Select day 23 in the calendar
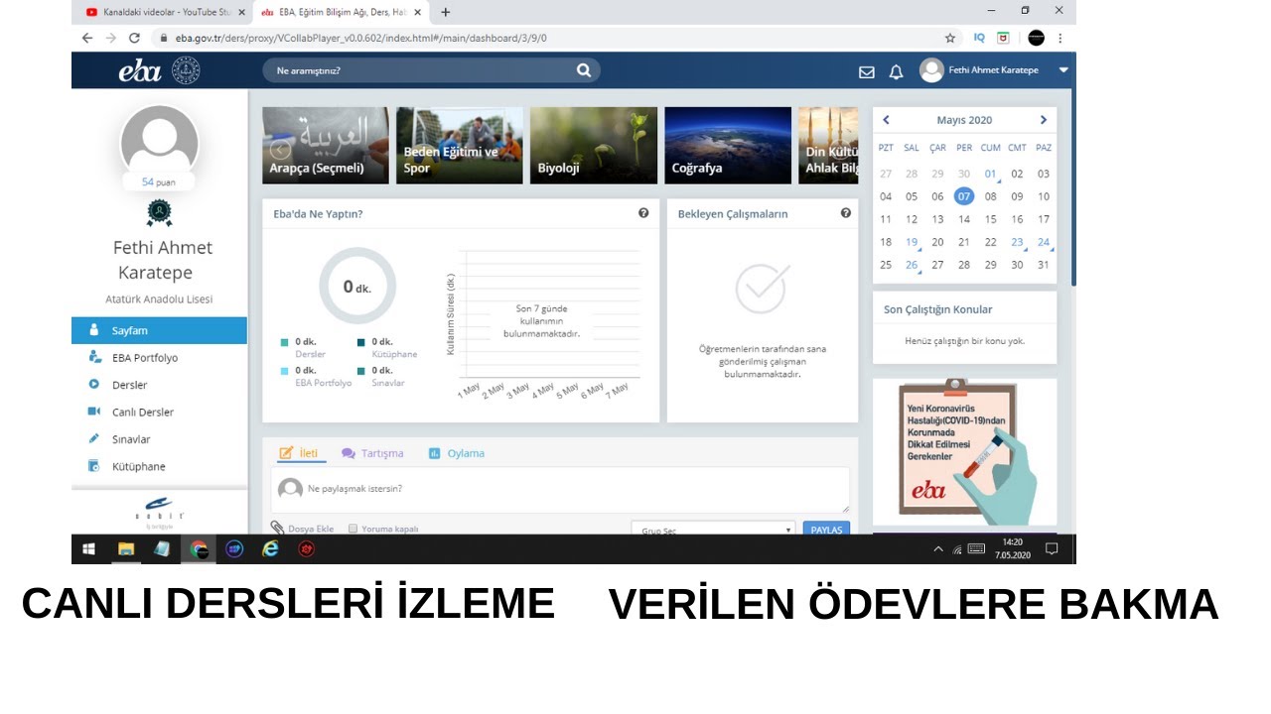Image resolution: width=1271 pixels, height=714 pixels. click(1017, 242)
